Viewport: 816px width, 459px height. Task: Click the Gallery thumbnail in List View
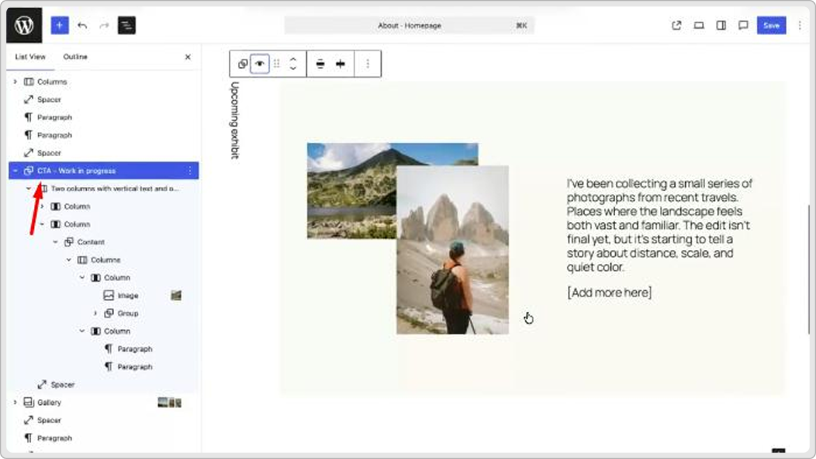pos(169,402)
